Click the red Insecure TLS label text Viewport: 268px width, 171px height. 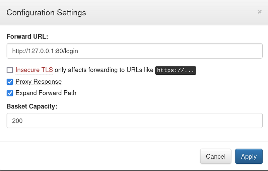pos(34,70)
